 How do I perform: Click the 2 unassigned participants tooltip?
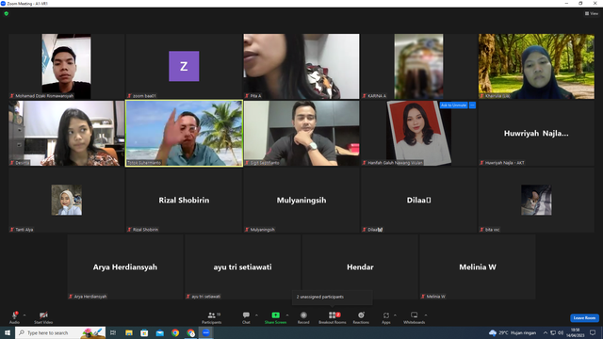333,297
